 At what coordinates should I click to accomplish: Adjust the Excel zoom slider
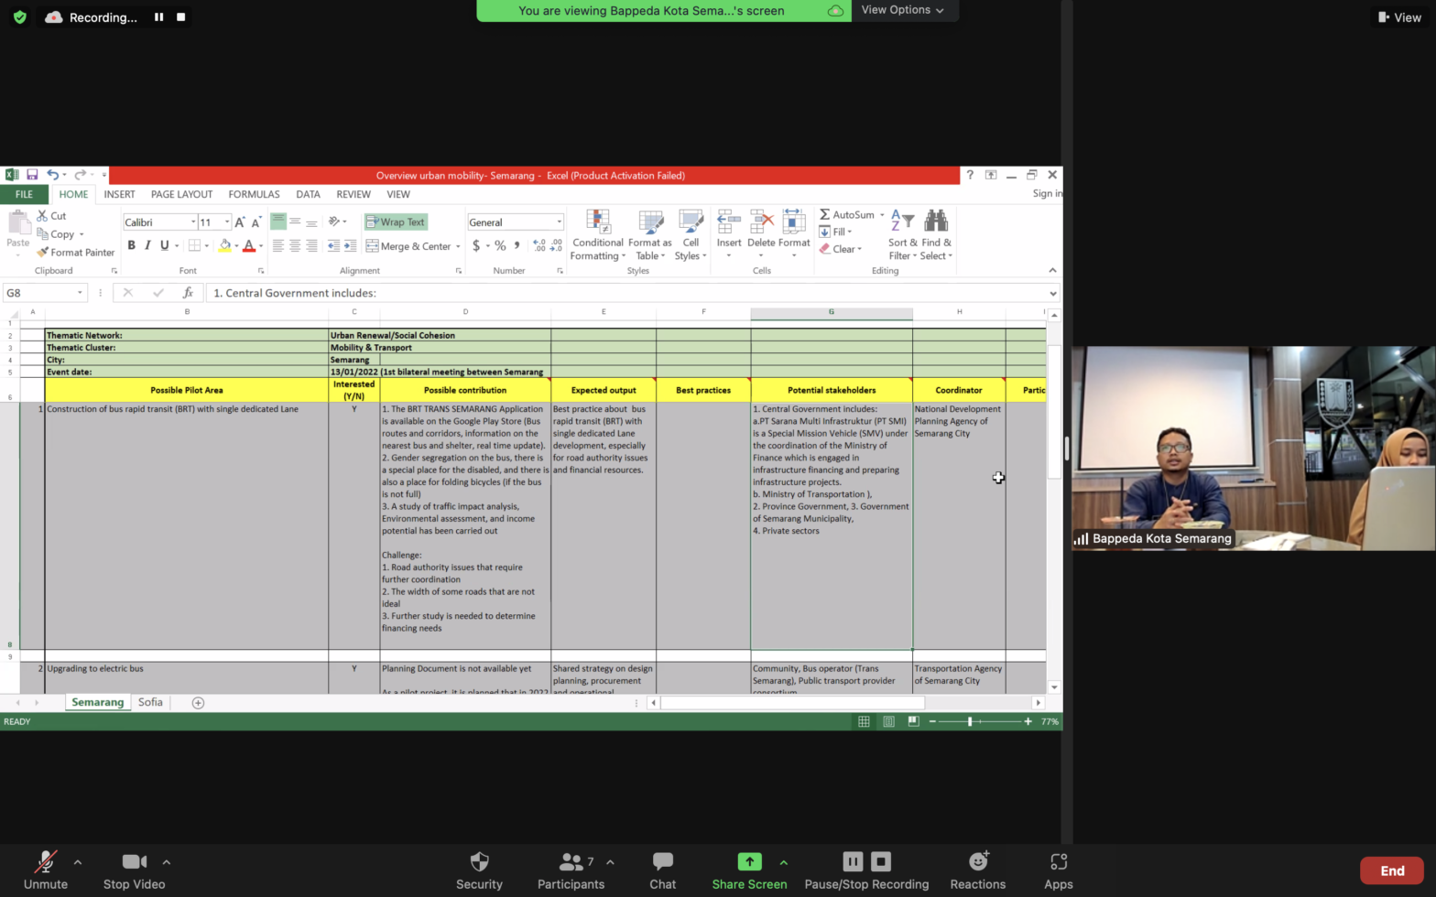point(970,721)
